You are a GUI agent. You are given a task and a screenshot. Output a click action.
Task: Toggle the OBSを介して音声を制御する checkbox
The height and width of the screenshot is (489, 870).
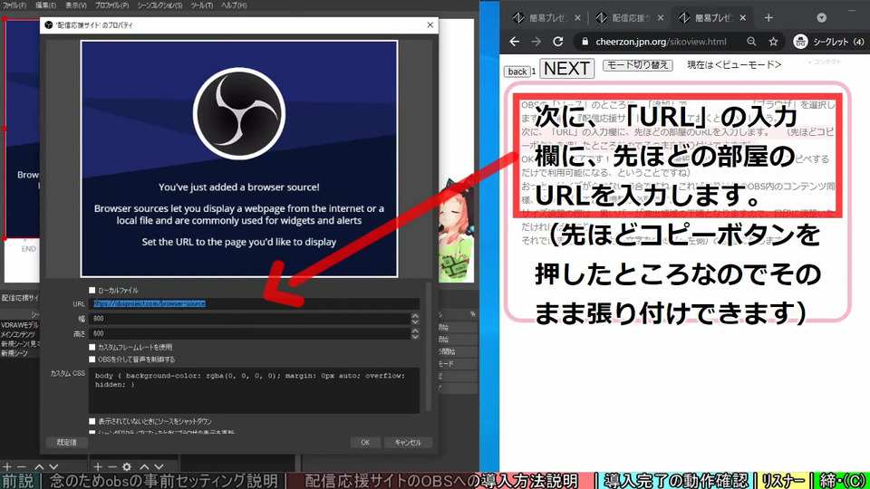[92, 360]
